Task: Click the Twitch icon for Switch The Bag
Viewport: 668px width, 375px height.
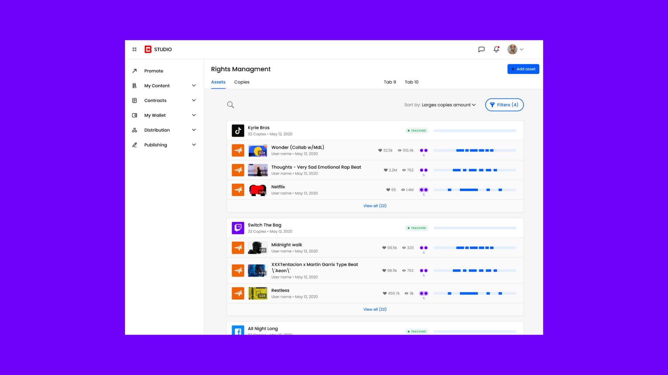Action: pyautogui.click(x=238, y=228)
